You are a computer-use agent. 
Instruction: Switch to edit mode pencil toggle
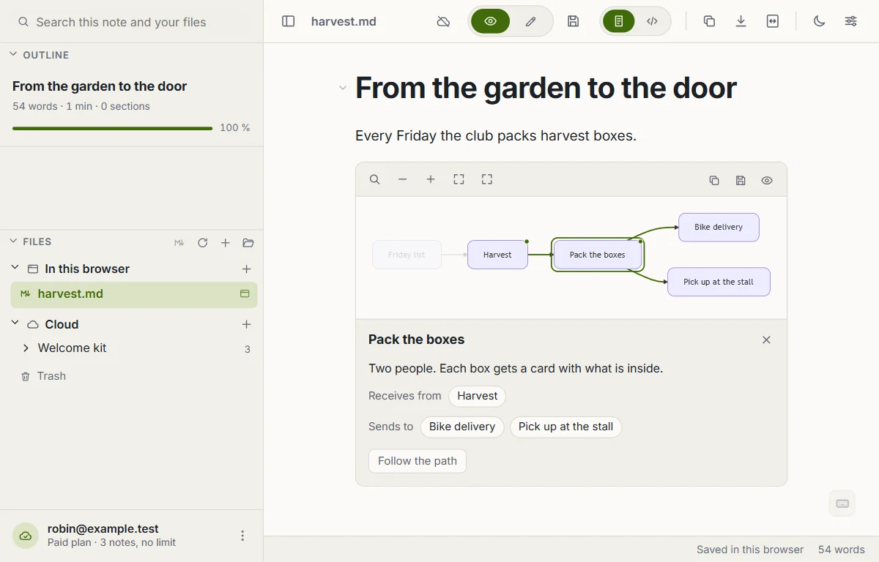531,21
